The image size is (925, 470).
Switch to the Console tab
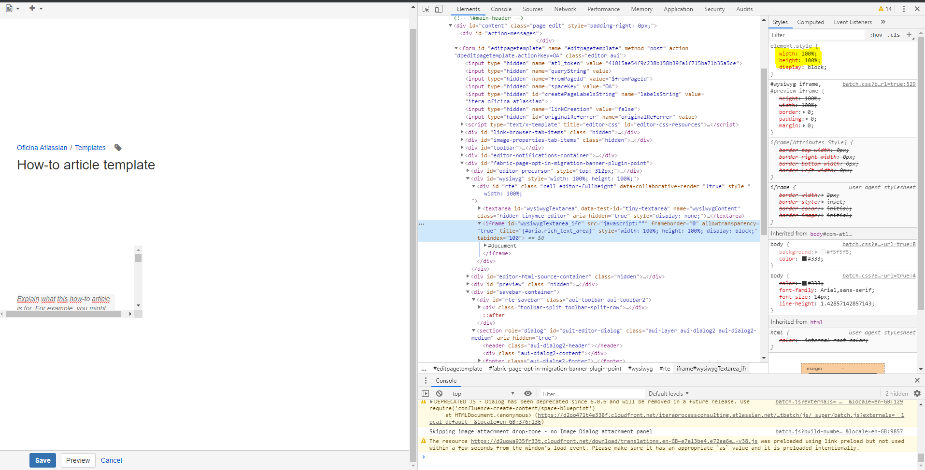pyautogui.click(x=501, y=9)
